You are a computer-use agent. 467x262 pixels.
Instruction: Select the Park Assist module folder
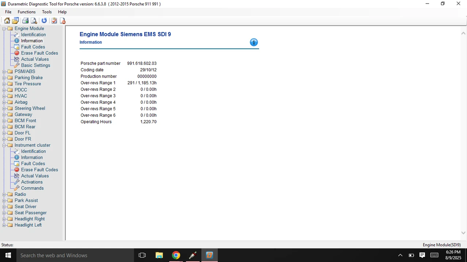26,201
